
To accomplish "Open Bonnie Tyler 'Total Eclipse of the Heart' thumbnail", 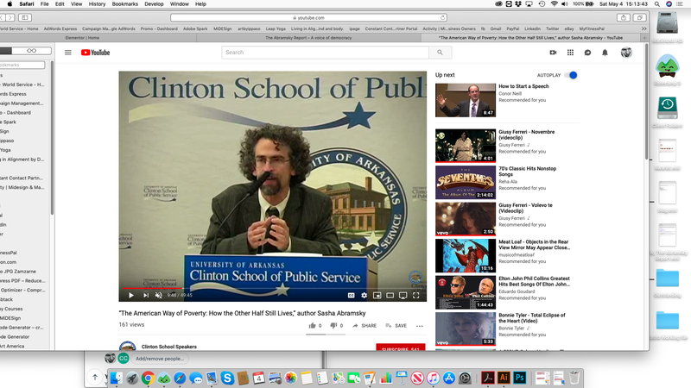I will pyautogui.click(x=466, y=329).
